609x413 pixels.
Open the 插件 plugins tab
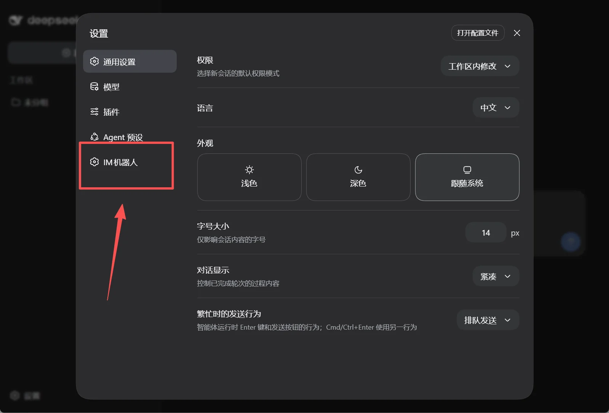(129, 112)
